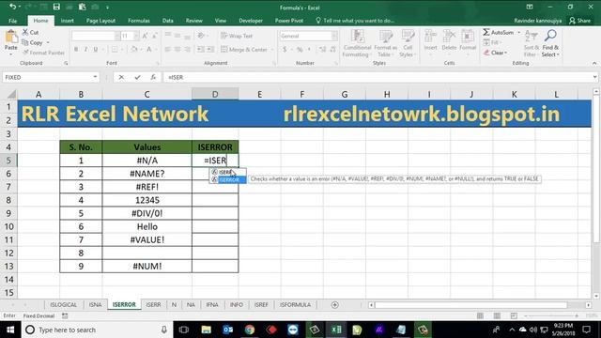Open the font size dropdown

(136, 36)
